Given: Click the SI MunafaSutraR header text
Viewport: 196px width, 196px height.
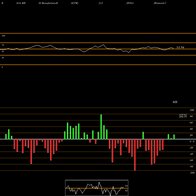Looking at the screenshot, I should click(48, 3).
